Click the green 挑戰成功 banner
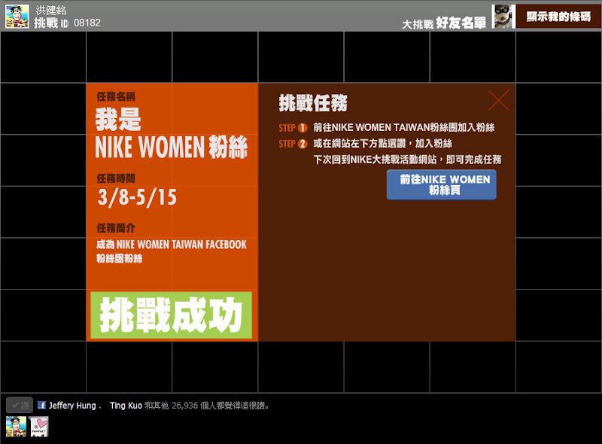 point(172,315)
